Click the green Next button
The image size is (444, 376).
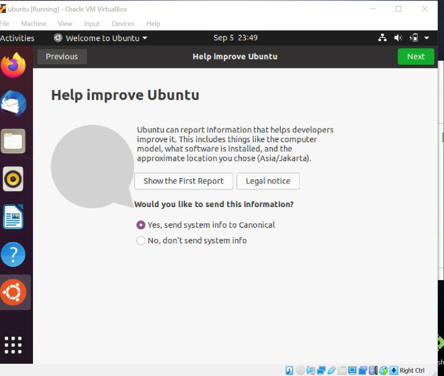[x=416, y=57]
